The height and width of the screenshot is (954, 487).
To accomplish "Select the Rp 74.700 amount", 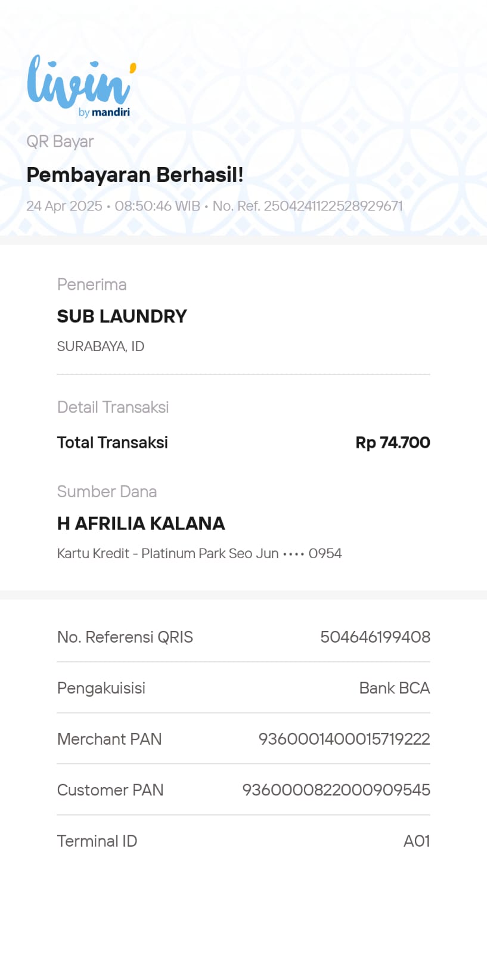I will [x=392, y=442].
